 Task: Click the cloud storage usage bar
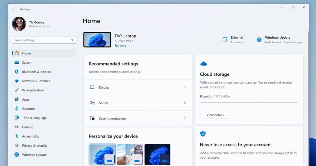[x=249, y=101]
